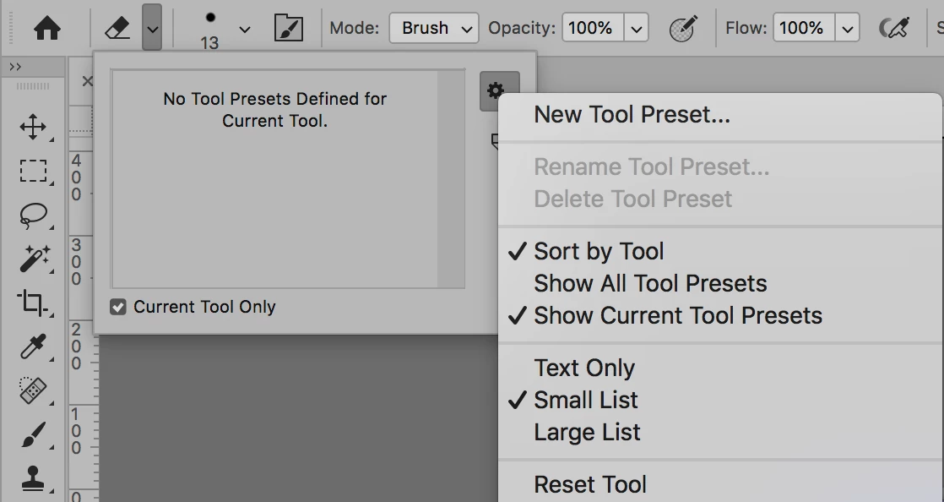Image resolution: width=944 pixels, height=502 pixels.
Task: Choose New Tool Preset menu item
Action: point(632,114)
